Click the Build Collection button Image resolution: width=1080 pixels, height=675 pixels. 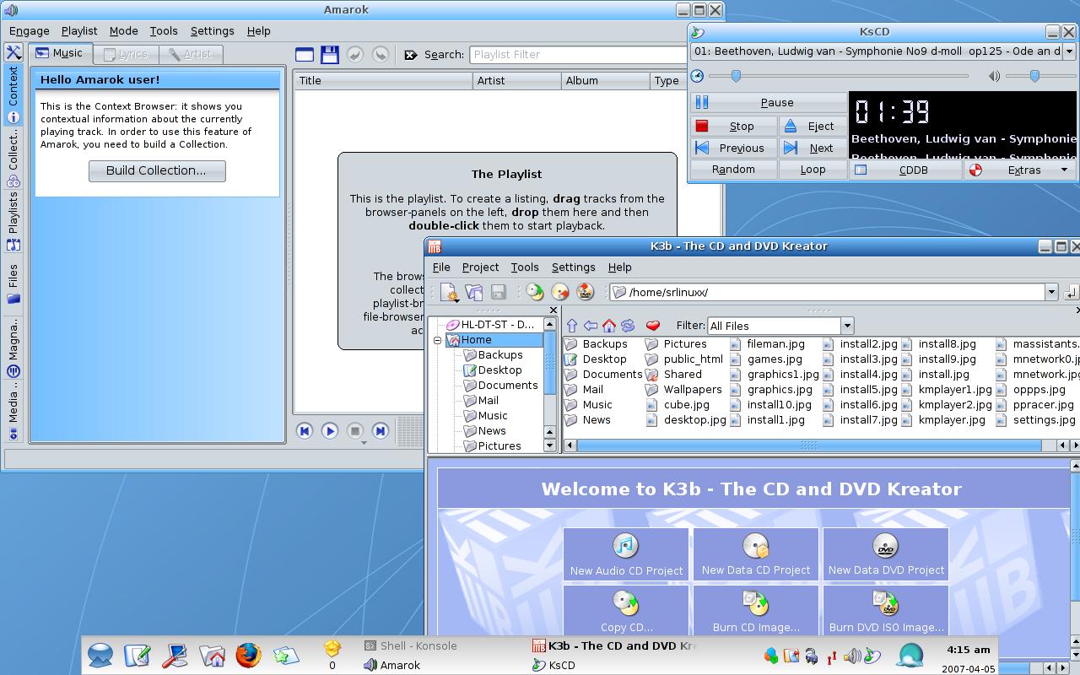point(157,170)
